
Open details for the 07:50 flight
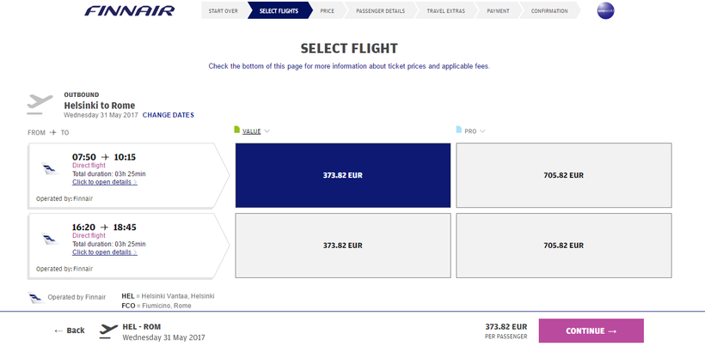coord(104,182)
